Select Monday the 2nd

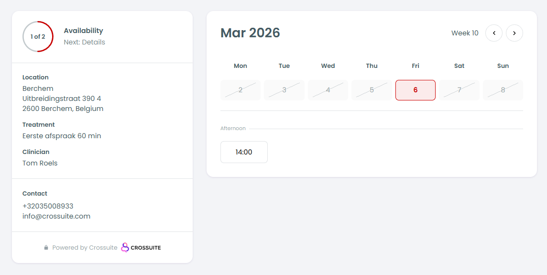point(241,90)
